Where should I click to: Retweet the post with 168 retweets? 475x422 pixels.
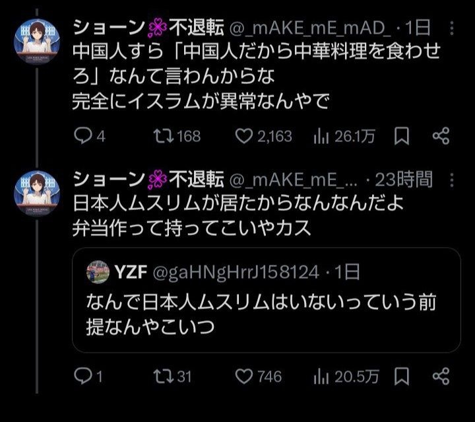pos(160,136)
